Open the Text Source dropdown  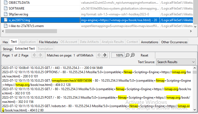(176, 62)
